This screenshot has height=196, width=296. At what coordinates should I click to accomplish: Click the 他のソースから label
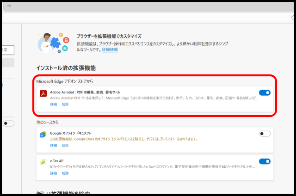pos(47,122)
